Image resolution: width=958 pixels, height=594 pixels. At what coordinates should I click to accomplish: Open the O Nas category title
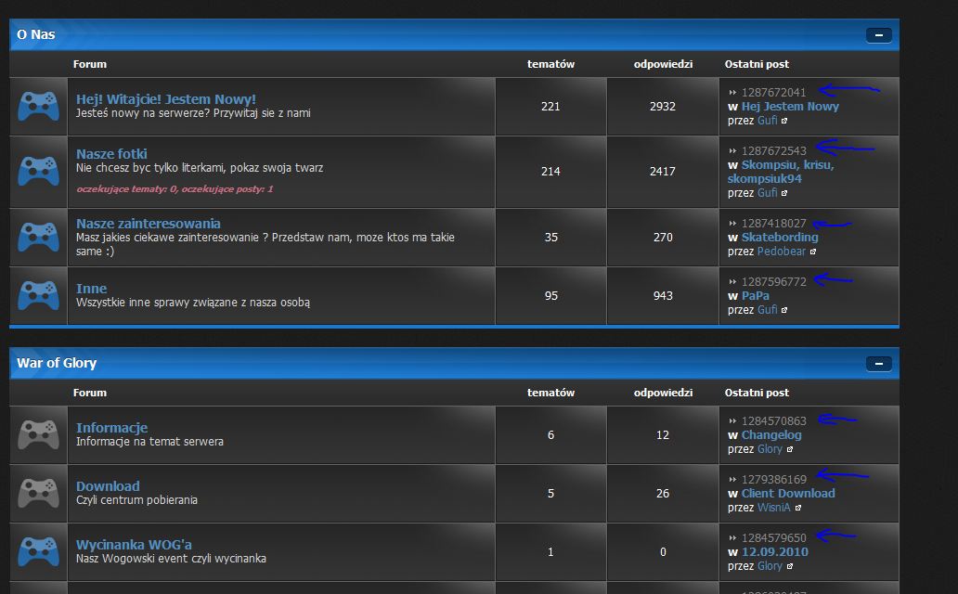point(36,35)
